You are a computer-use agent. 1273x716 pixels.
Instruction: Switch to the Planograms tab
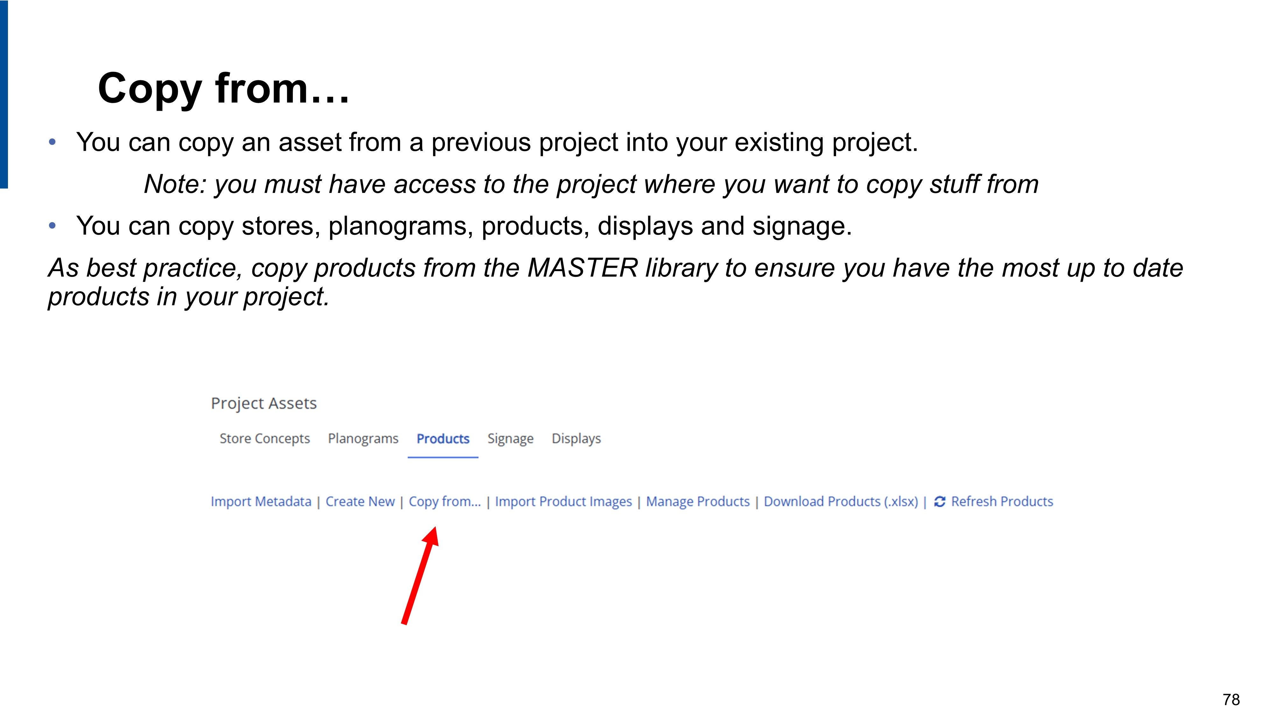pyautogui.click(x=363, y=438)
